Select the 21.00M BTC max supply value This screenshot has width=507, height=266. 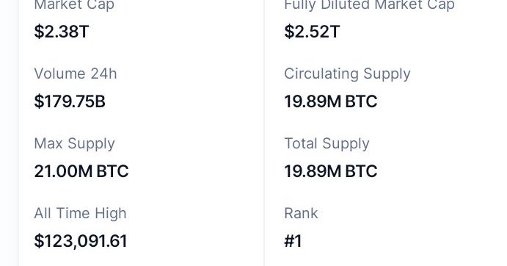coord(81,171)
